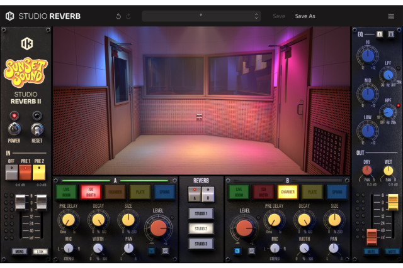Choose STUDIO 2
Screen dimensions: 403x268
click(201, 228)
